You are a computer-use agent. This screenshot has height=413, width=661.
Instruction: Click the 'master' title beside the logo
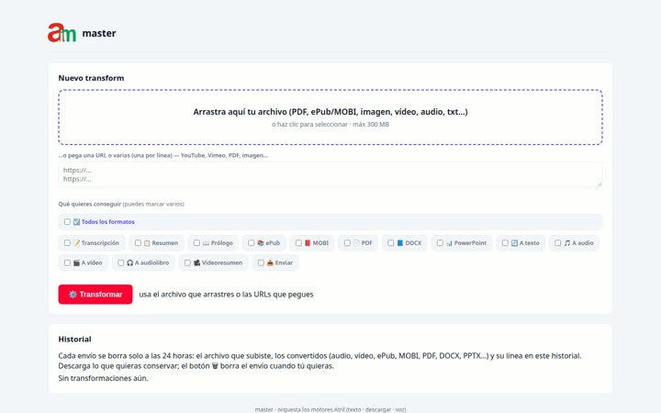click(x=99, y=33)
